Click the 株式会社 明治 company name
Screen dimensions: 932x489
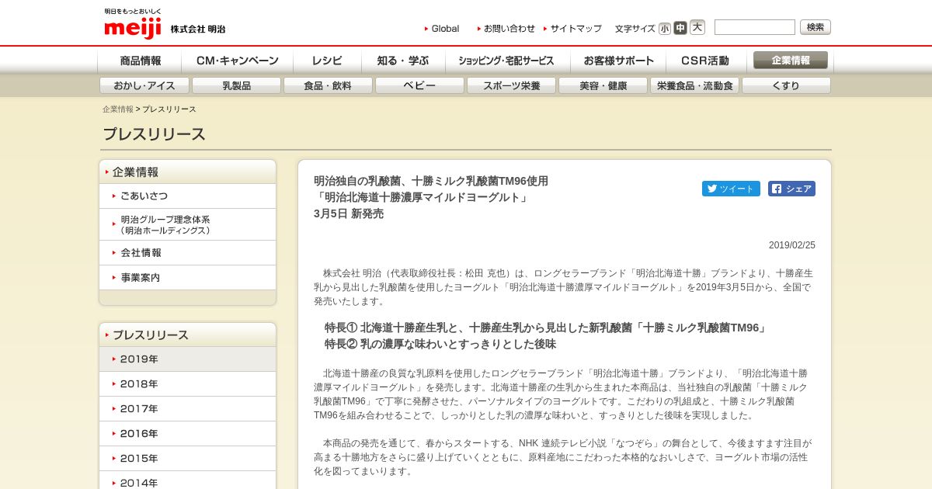coord(198,29)
